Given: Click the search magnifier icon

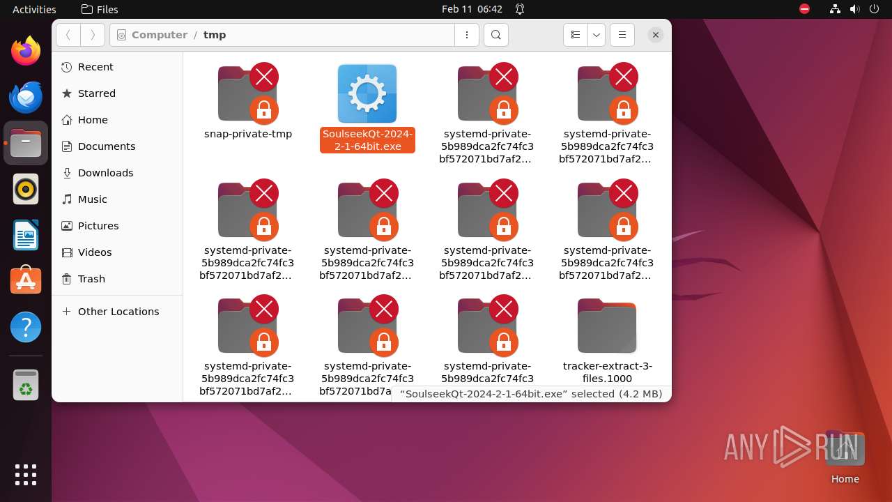Looking at the screenshot, I should (x=495, y=35).
